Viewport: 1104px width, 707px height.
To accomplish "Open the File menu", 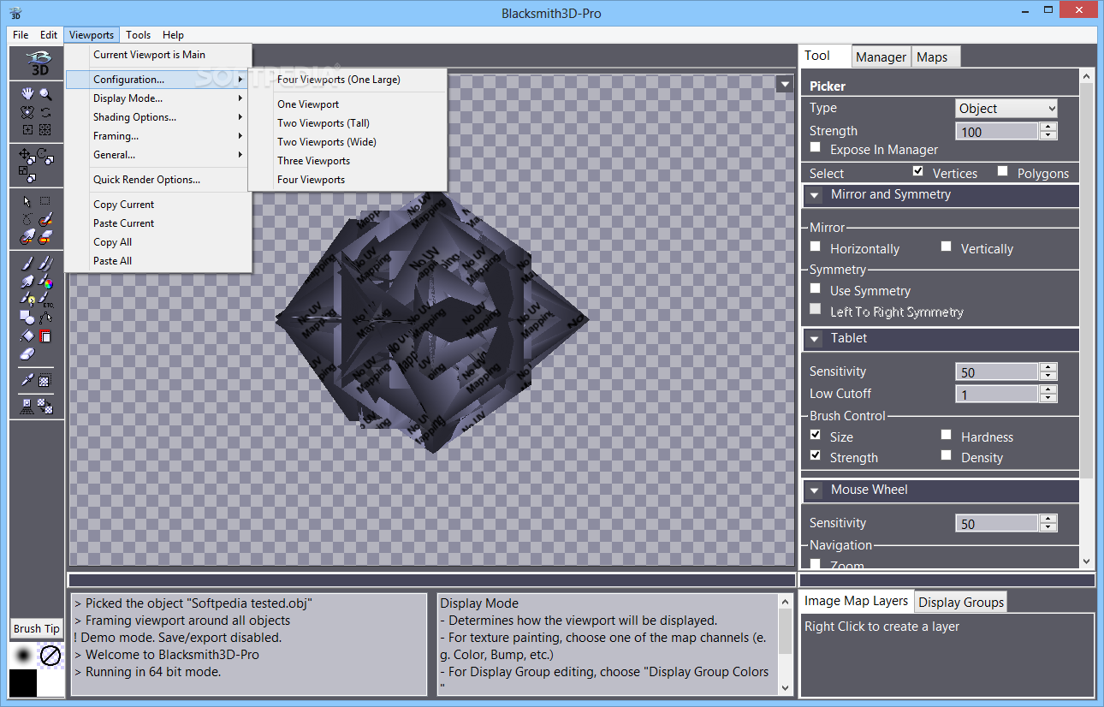I will pyautogui.click(x=21, y=35).
